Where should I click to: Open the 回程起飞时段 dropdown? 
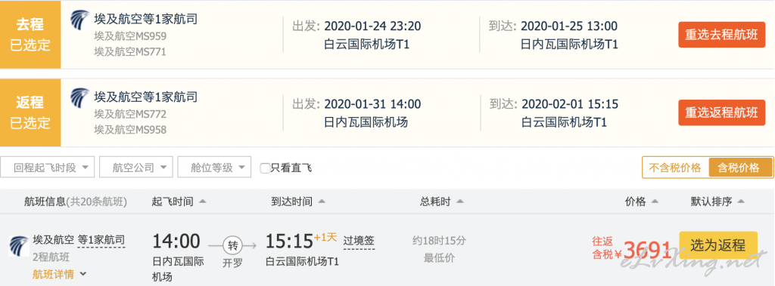tap(48, 168)
